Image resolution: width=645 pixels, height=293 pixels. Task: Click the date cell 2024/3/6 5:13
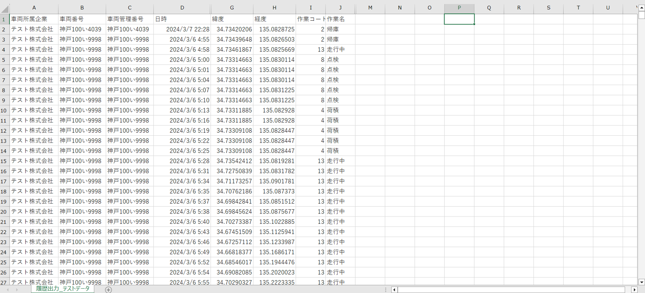click(182, 110)
